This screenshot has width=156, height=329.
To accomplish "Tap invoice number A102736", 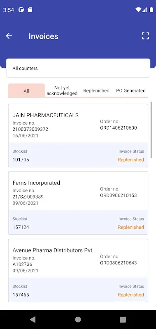I will point(22,264).
